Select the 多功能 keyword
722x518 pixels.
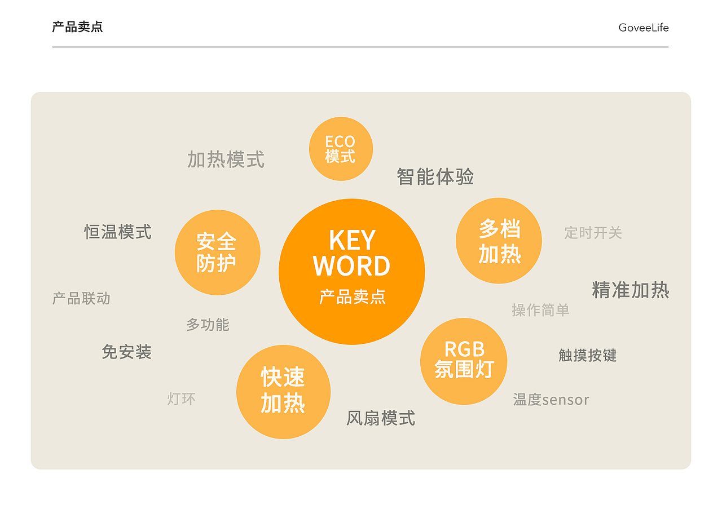pyautogui.click(x=208, y=325)
